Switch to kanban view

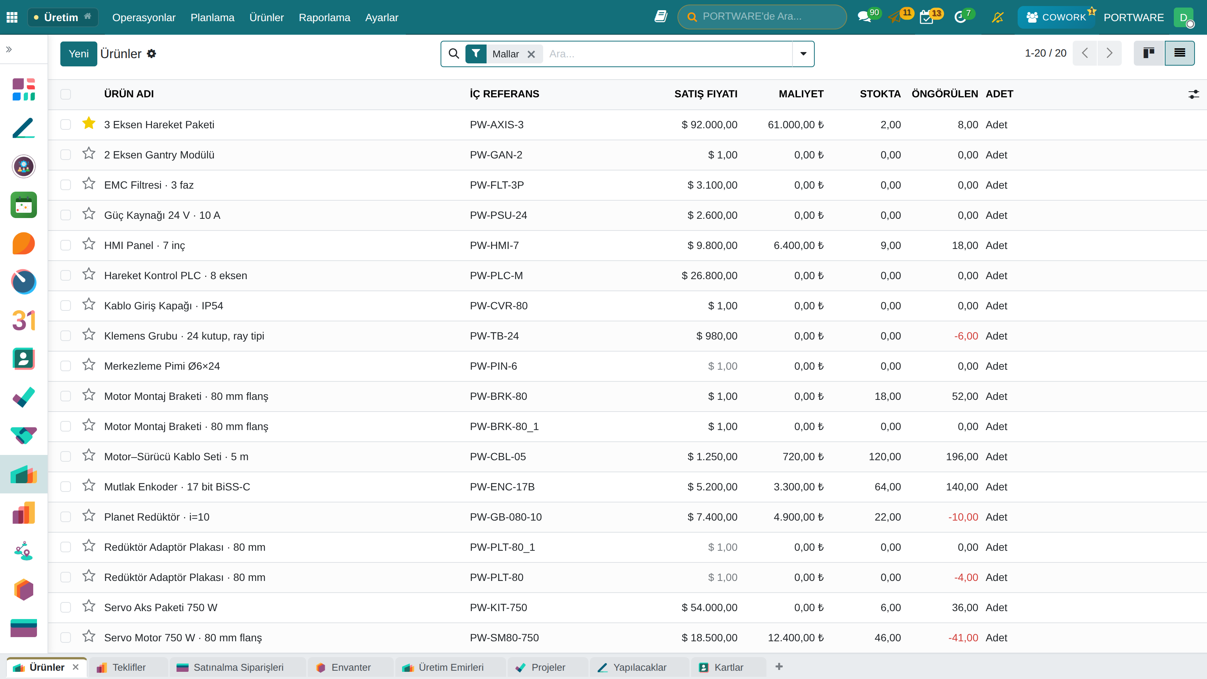coord(1149,54)
